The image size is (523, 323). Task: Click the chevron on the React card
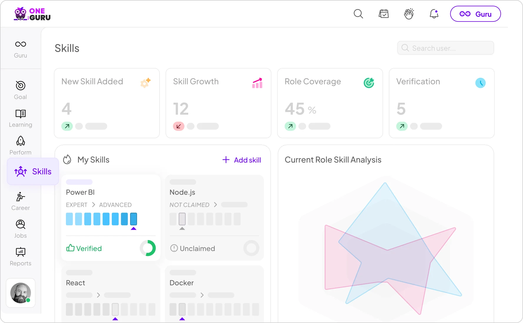(98, 295)
